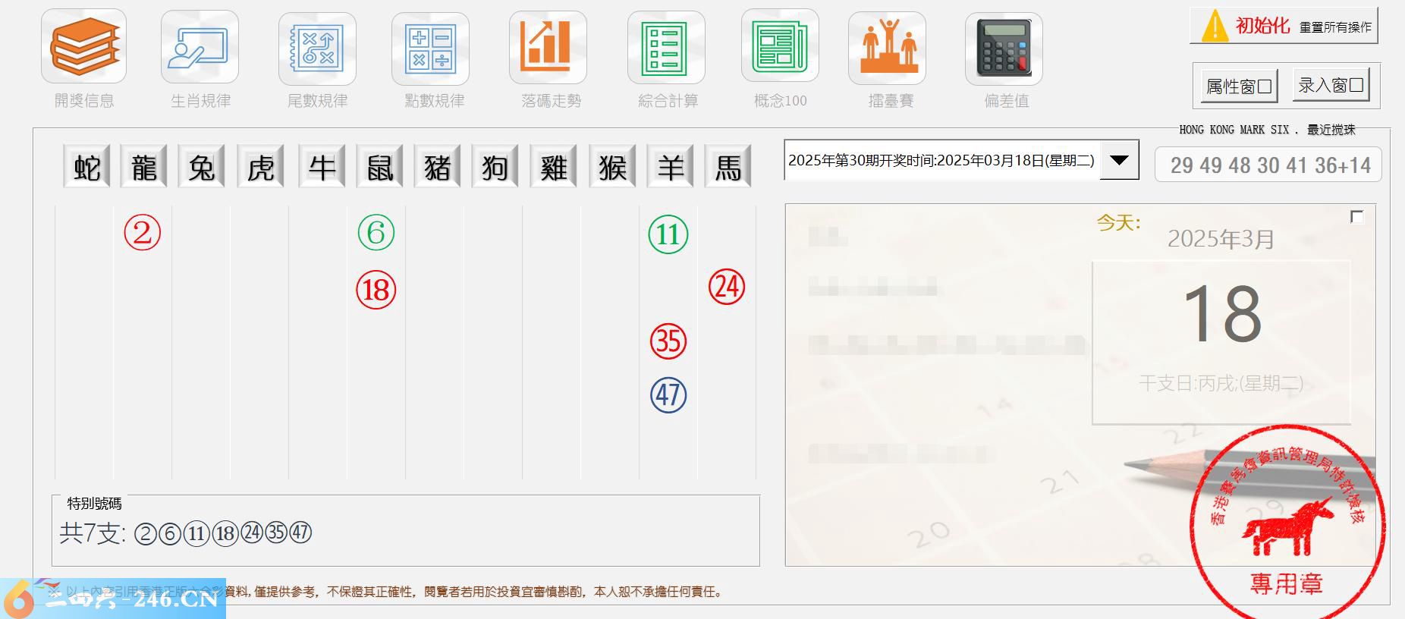Click the 生肖規律 zodiac pattern icon
Viewport: 1405px width, 619px height.
(200, 48)
